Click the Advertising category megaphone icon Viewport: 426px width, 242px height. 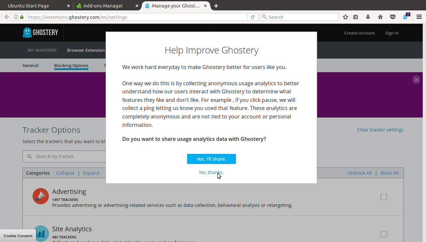coord(41,196)
